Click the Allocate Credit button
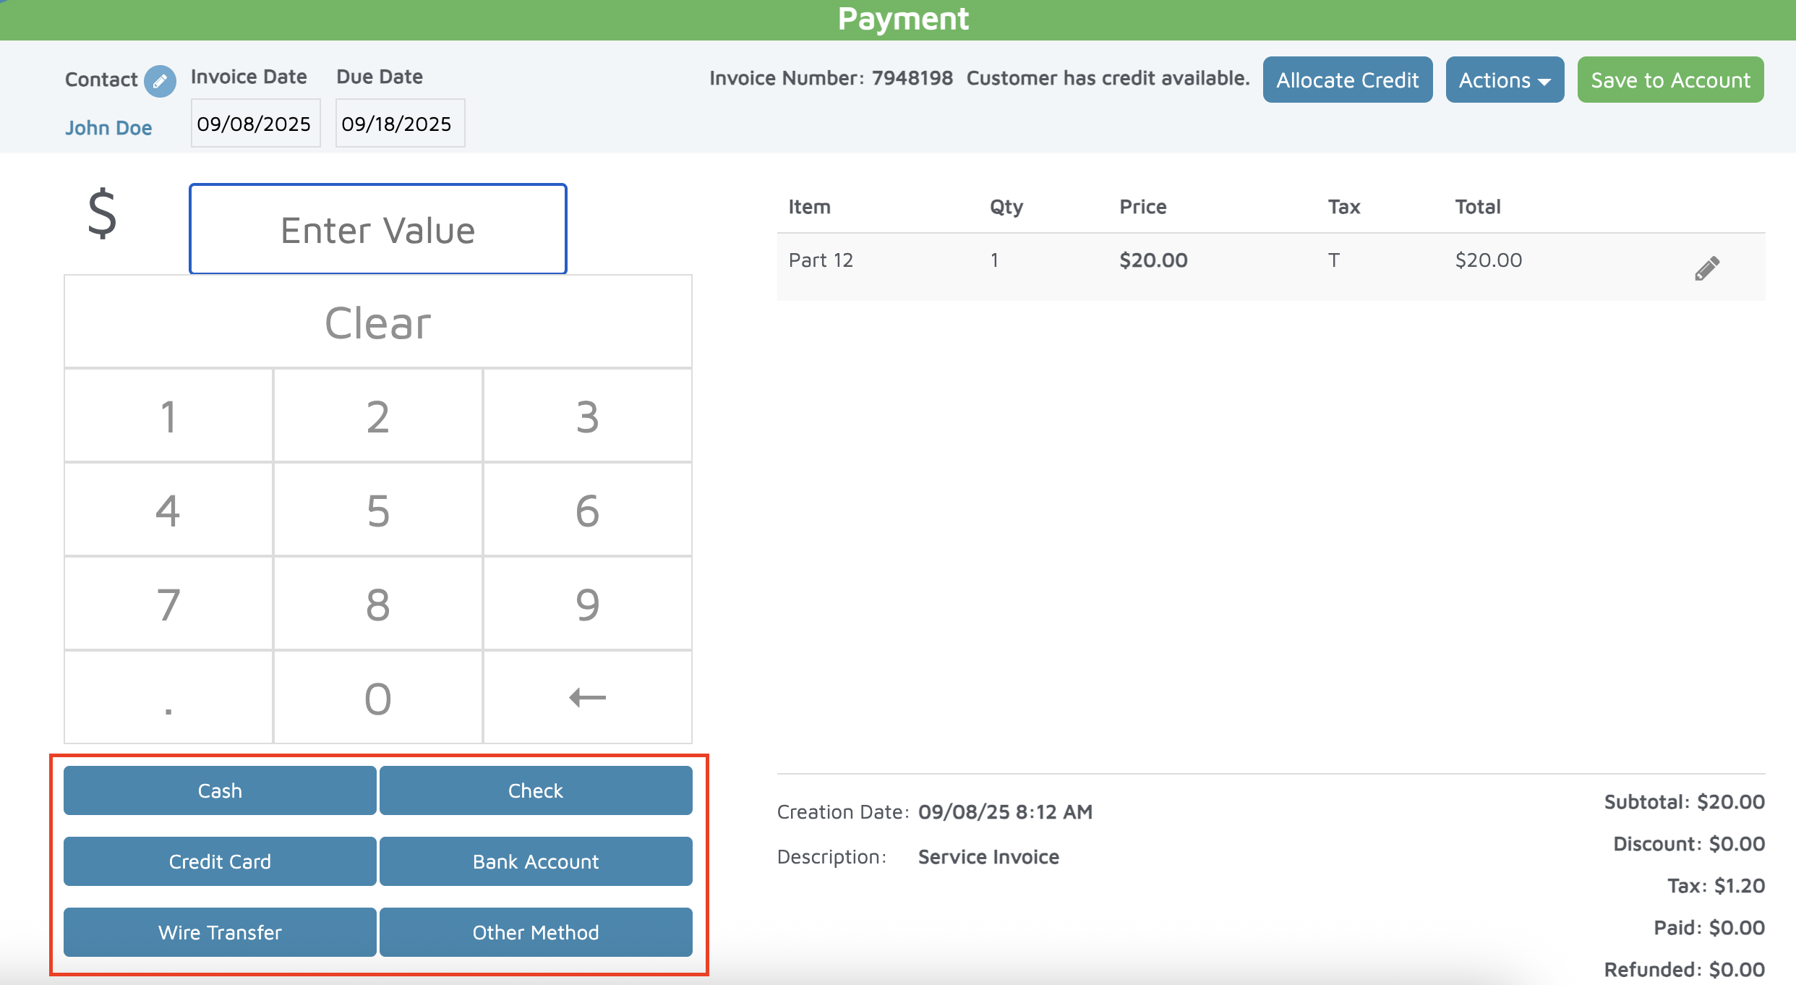This screenshot has height=985, width=1796. (1347, 80)
